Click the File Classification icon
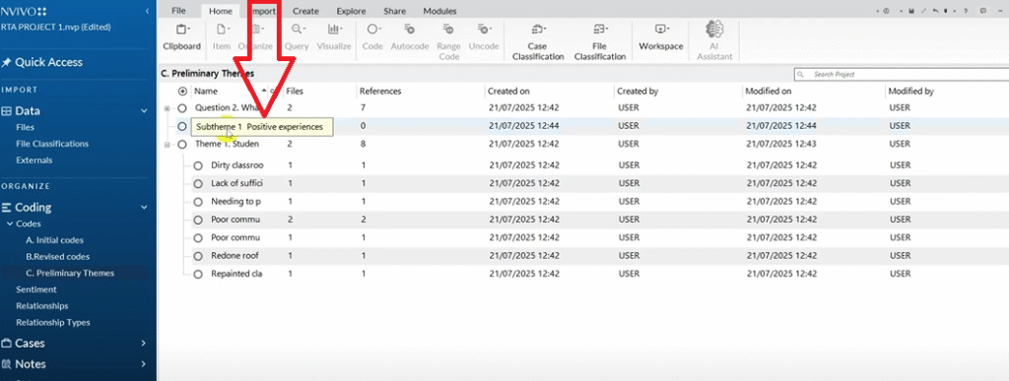This screenshot has width=1009, height=381. (599, 30)
